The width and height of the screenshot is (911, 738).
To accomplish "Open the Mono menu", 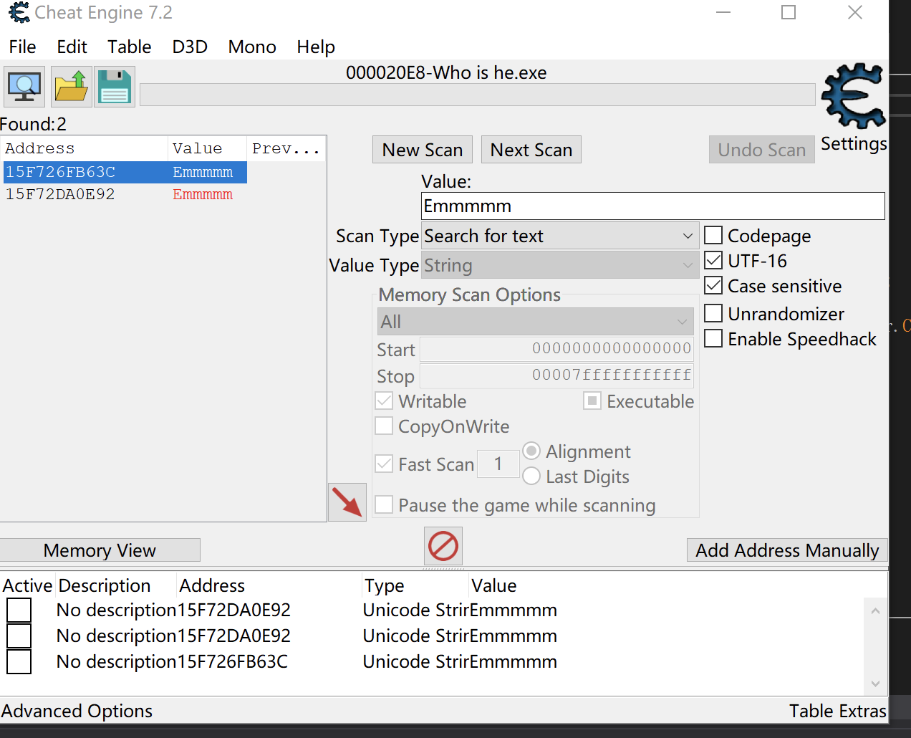I will coord(252,47).
